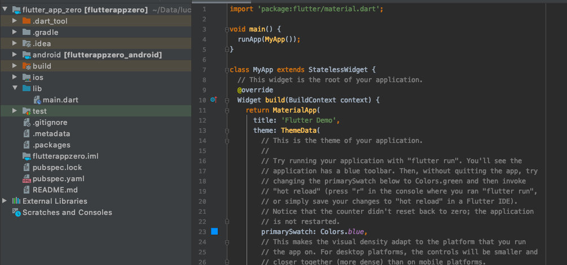Expand the .idea folder arrow
This screenshot has width=567, height=265.
tap(15, 43)
